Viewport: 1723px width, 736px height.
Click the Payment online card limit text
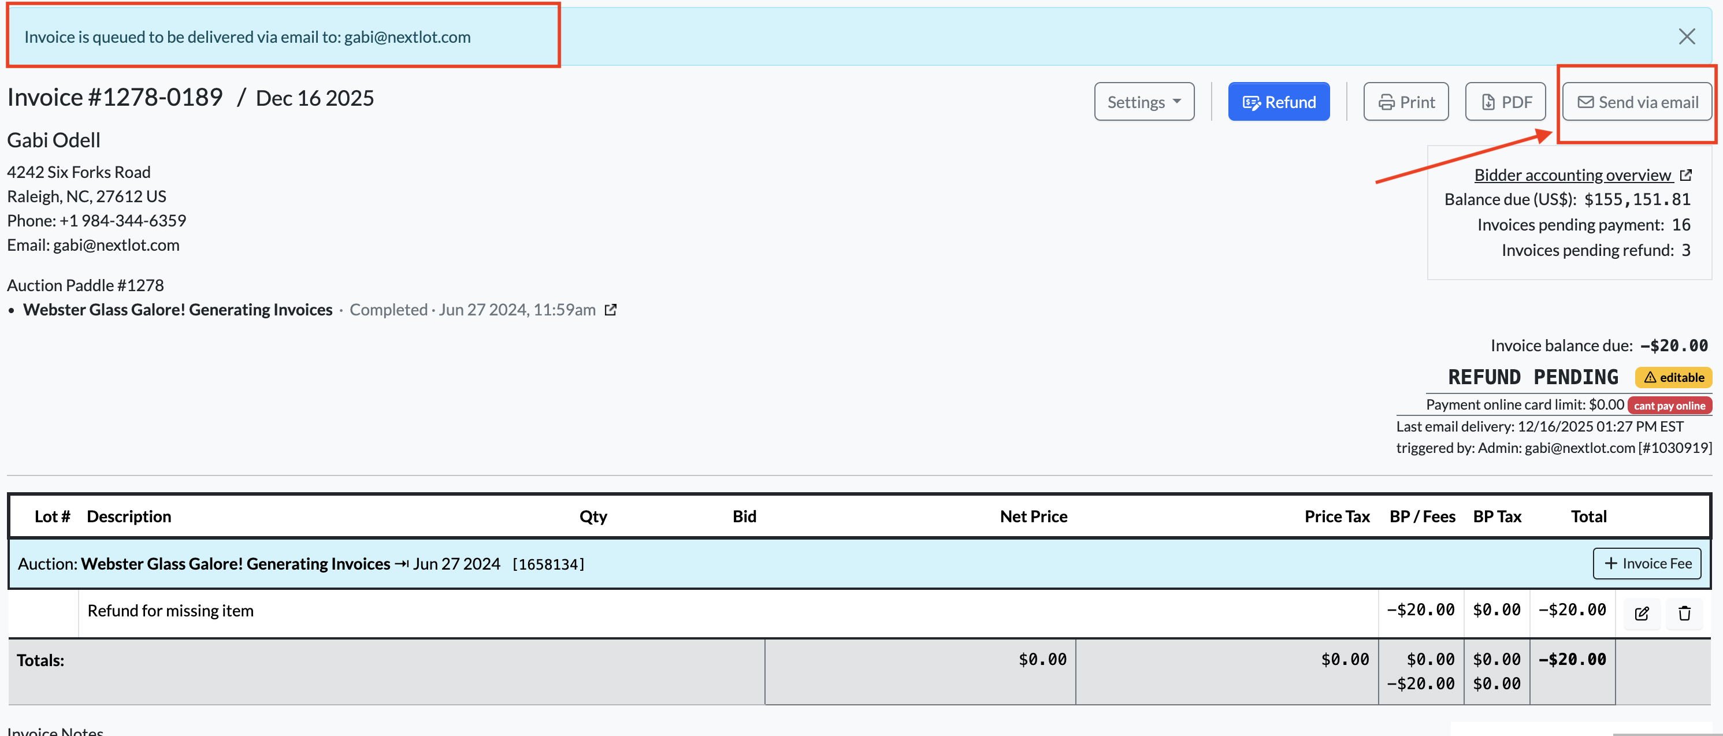[1525, 404]
